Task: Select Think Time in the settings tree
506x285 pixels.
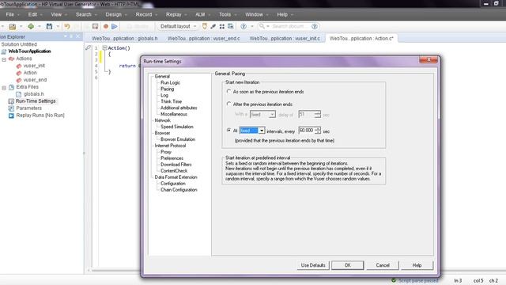Action: (x=172, y=101)
